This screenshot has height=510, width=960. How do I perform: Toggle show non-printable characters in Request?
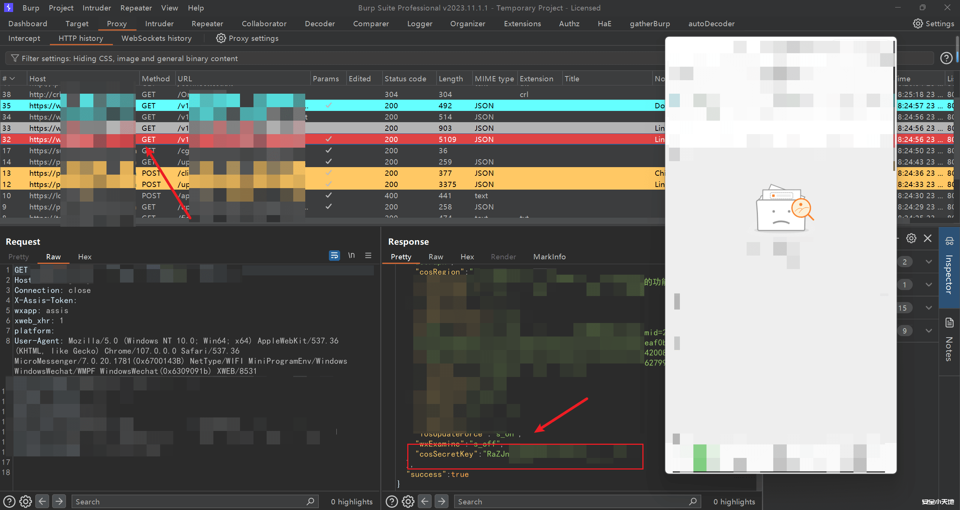tap(351, 256)
